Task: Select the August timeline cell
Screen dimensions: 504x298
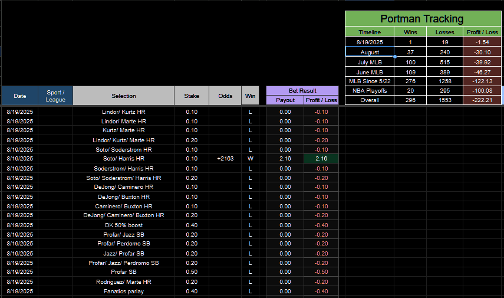Action: click(370, 52)
